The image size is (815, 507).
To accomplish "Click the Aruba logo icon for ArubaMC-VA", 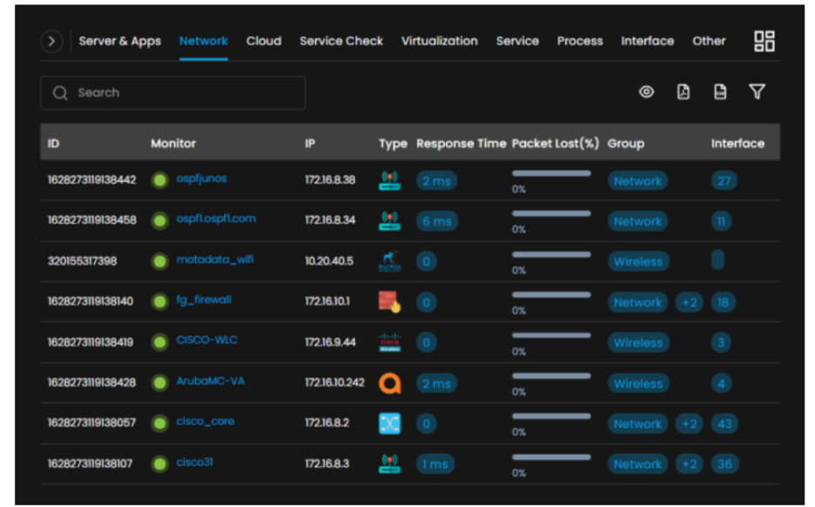I will [389, 383].
